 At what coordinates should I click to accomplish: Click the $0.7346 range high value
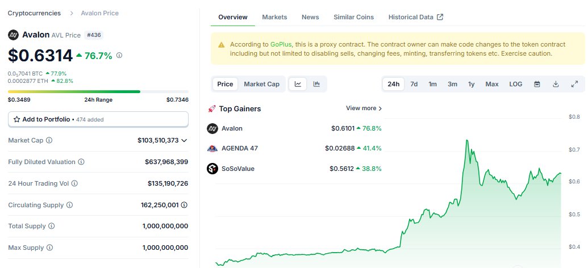(177, 100)
